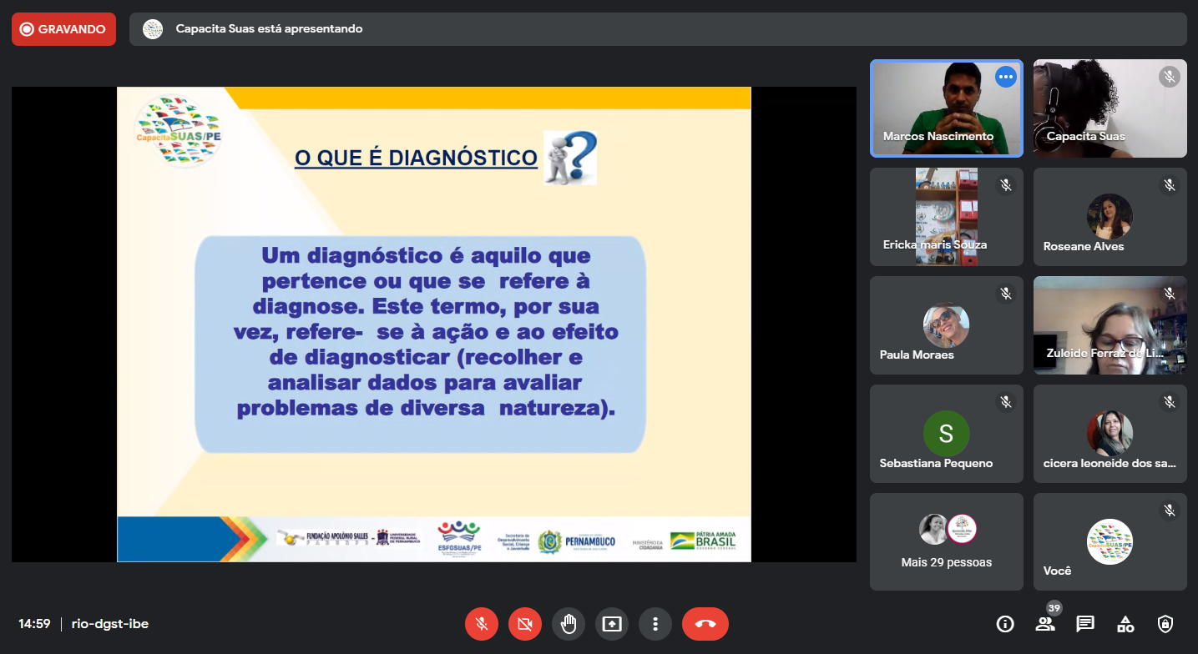Viewport: 1198px width, 654px height.
Task: Click Sebastiana Pequeno's green S avatar
Action: pos(946,433)
